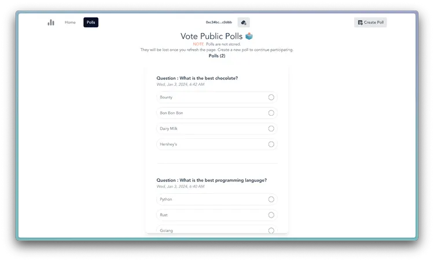Select the Bounty radio option

coord(271,97)
